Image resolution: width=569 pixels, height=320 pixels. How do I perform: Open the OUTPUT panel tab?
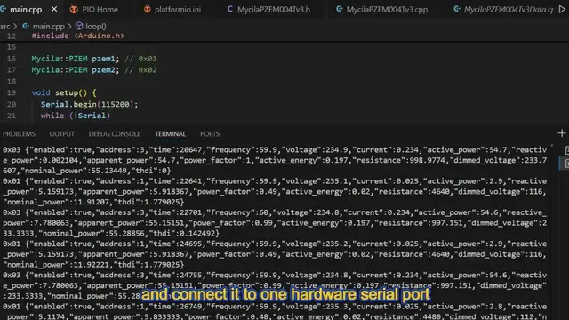click(61, 134)
